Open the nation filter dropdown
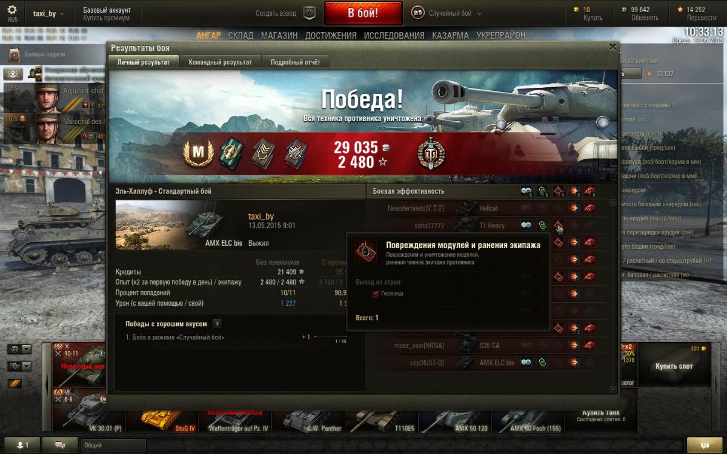 [x=19, y=349]
